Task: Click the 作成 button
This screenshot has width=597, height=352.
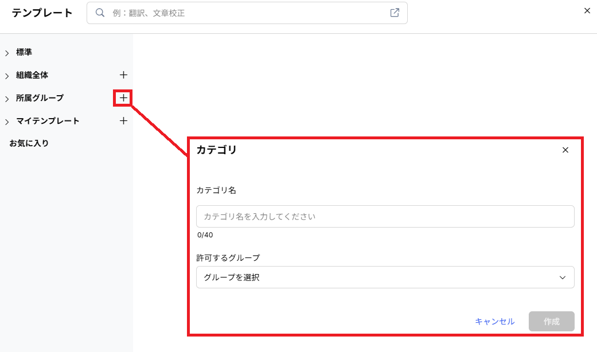Action: click(x=551, y=322)
